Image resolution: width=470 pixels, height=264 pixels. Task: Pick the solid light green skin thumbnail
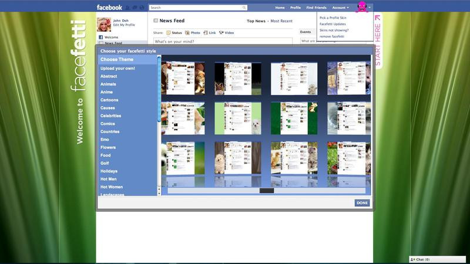click(x=238, y=119)
